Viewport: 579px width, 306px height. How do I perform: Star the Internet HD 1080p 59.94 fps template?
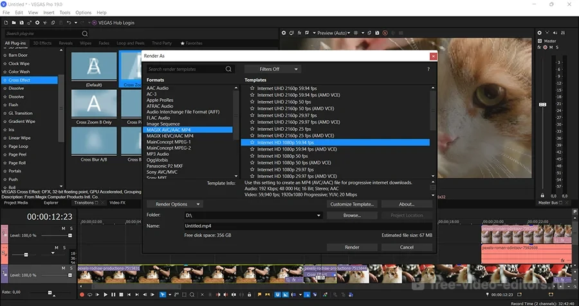[252, 142]
